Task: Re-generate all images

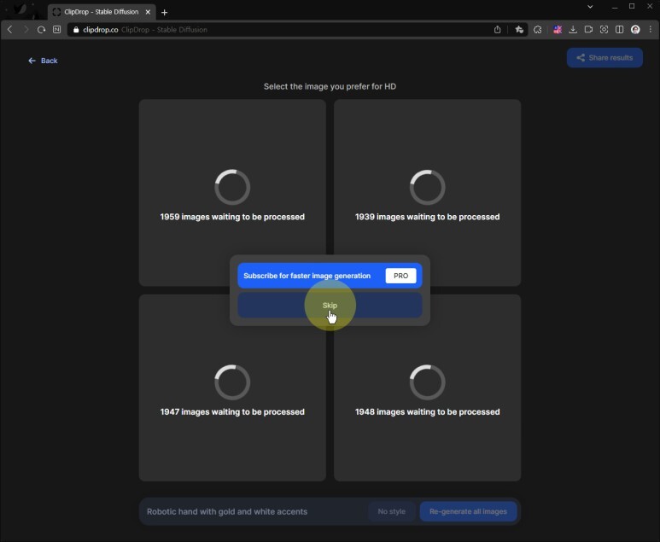Action: tap(468, 511)
